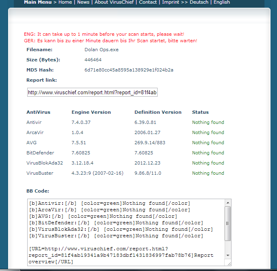Viewport: 277px width, 271px height.
Task: Click the AVG row name
Action: 31,143
